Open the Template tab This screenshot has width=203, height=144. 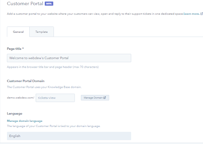click(42, 32)
